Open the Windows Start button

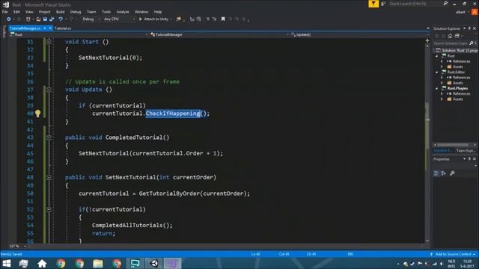coord(6,264)
